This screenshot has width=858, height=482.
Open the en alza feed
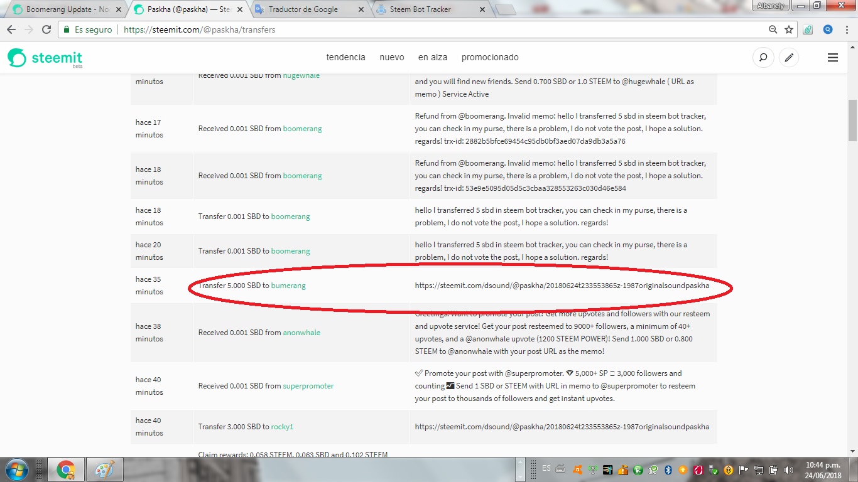[x=433, y=57]
